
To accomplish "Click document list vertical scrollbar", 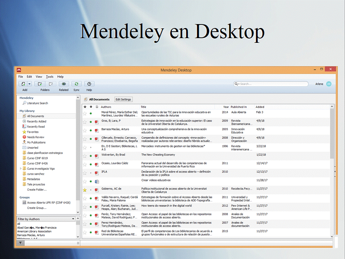I will pos(332,133).
